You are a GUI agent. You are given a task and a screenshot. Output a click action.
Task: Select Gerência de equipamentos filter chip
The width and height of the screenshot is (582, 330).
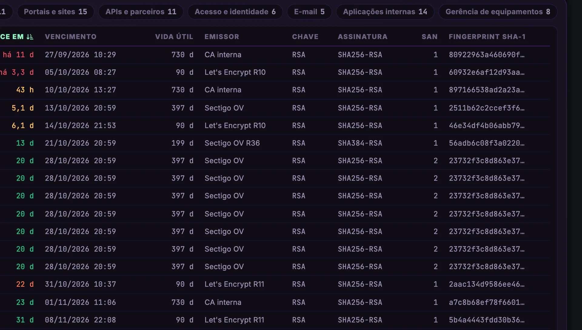pyautogui.click(x=498, y=12)
